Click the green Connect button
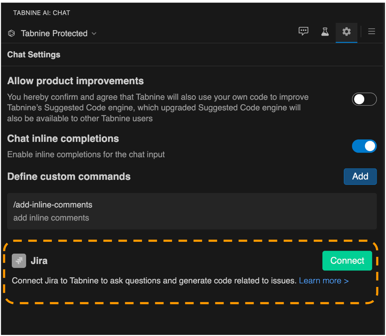386x336 pixels. [x=347, y=261]
